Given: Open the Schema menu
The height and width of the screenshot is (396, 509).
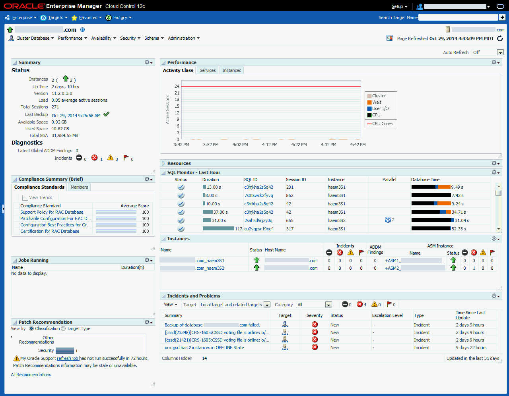Looking at the screenshot, I should (x=154, y=38).
